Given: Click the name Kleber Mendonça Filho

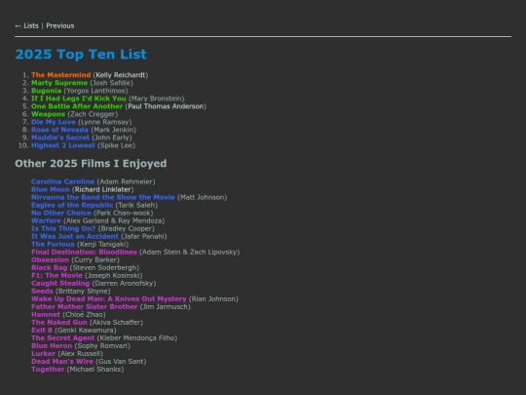Looking at the screenshot, I should coord(137,338).
